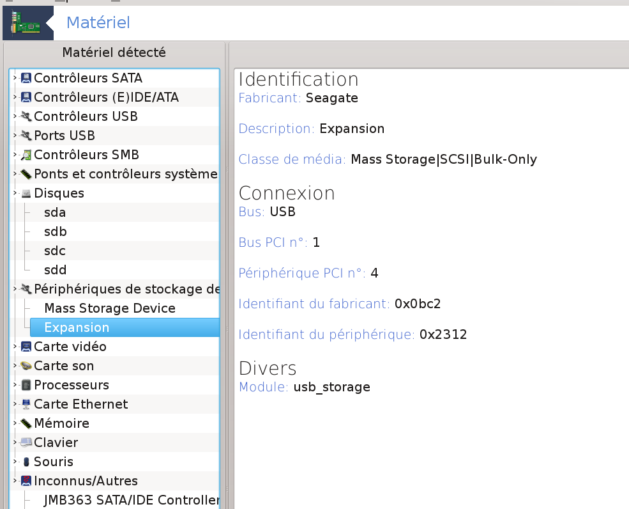Collapse the Inconnus/Autres branch arrow
The height and width of the screenshot is (509, 629).
15,481
